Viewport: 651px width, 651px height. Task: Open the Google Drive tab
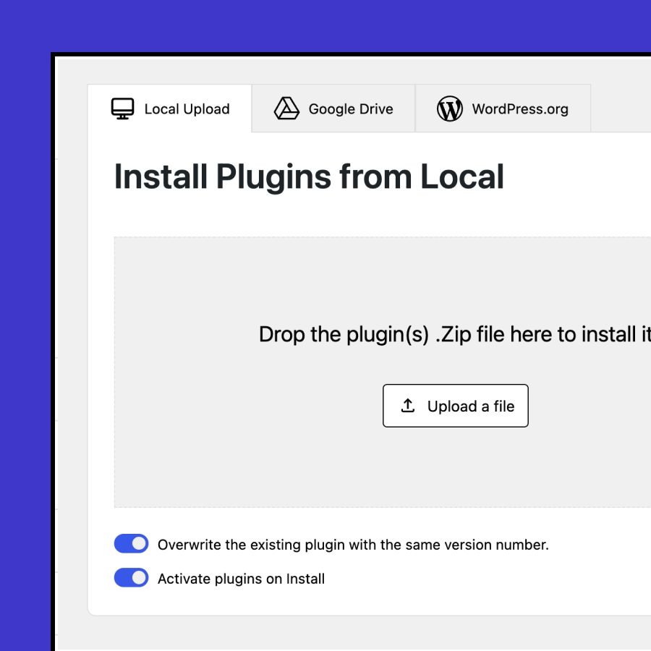point(333,109)
